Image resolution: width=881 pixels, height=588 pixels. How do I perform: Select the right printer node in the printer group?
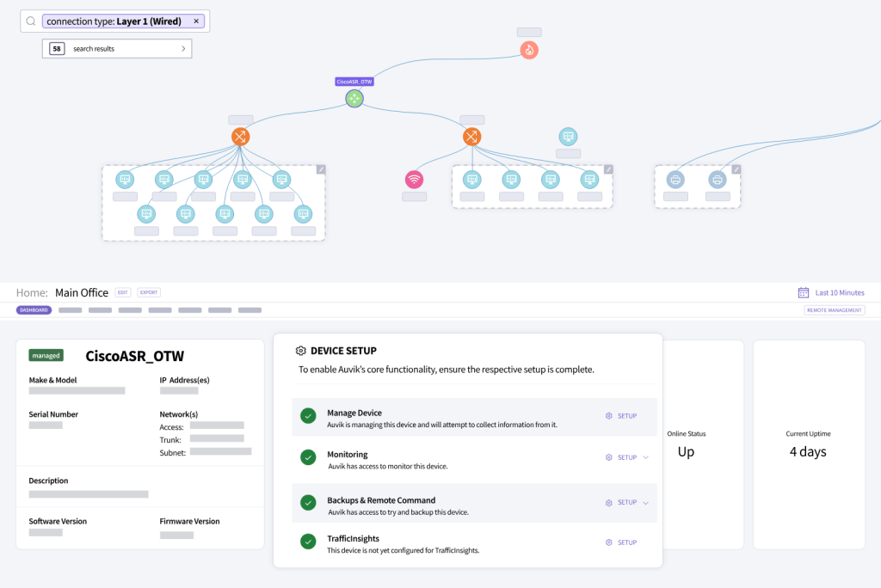pos(717,180)
